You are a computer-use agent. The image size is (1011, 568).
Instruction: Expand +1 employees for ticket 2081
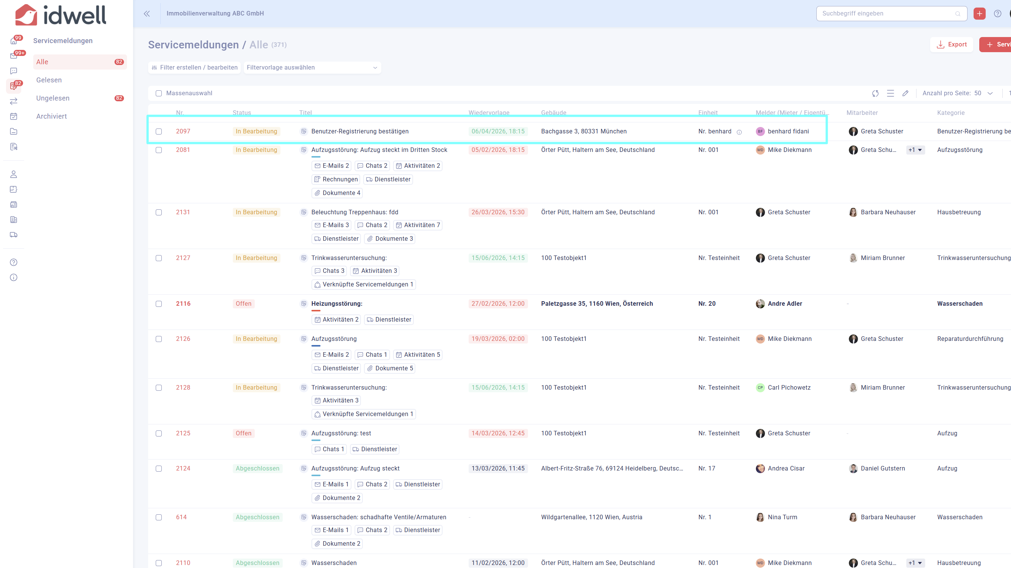pos(915,150)
